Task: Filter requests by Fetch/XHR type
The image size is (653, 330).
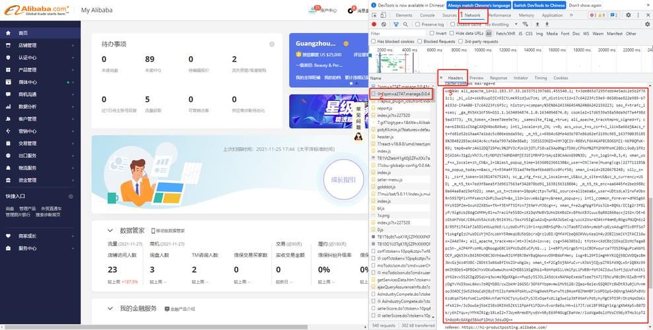Action: 506,33
